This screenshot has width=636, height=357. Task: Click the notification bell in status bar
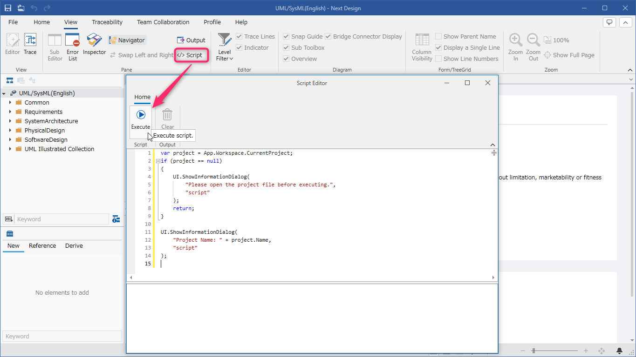[x=620, y=350]
